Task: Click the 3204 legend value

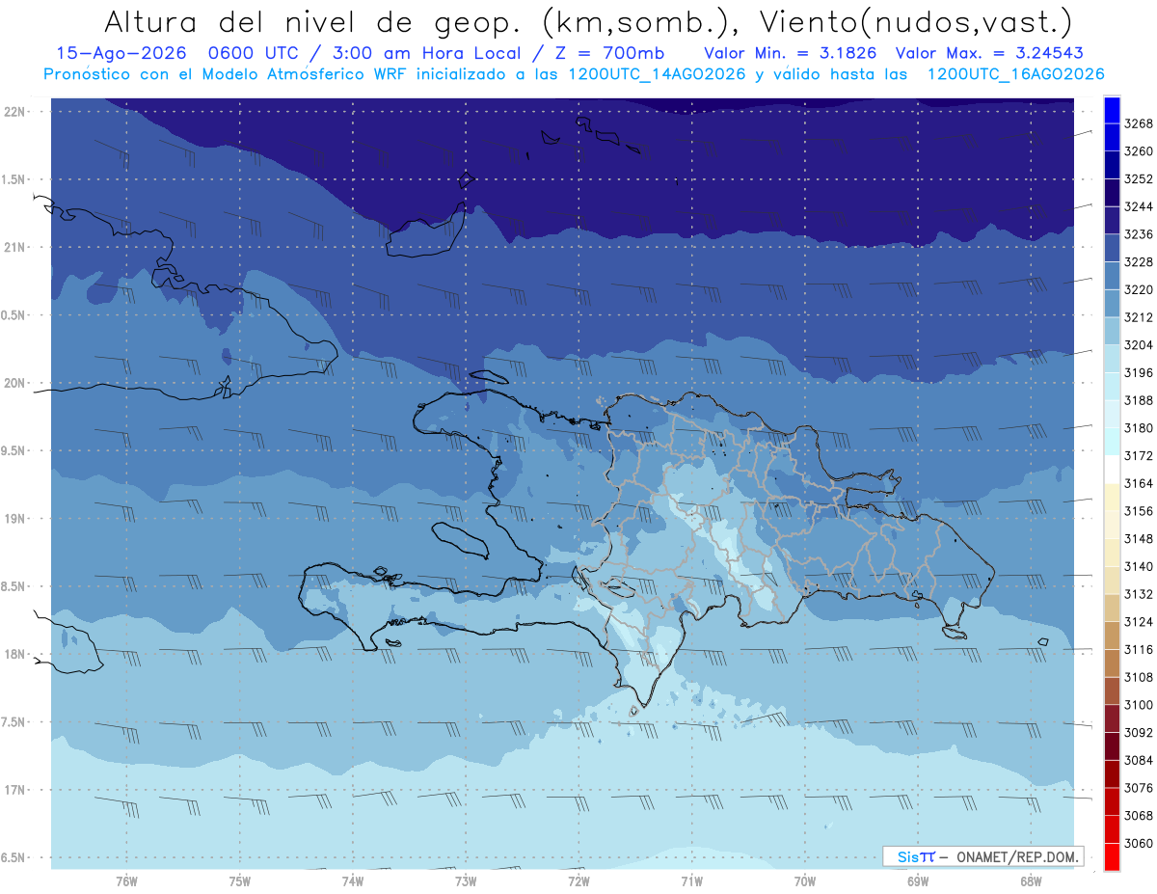Action: pyautogui.click(x=1139, y=344)
